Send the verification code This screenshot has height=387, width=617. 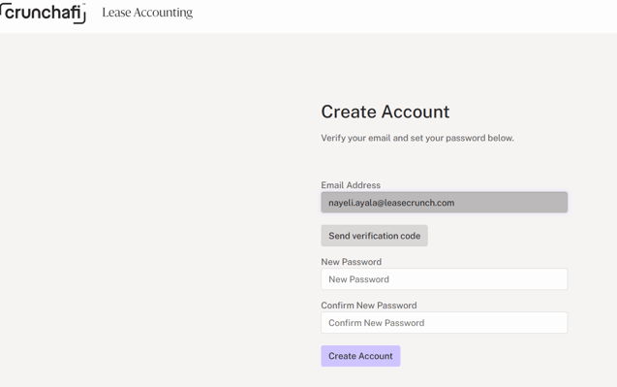[x=374, y=236]
